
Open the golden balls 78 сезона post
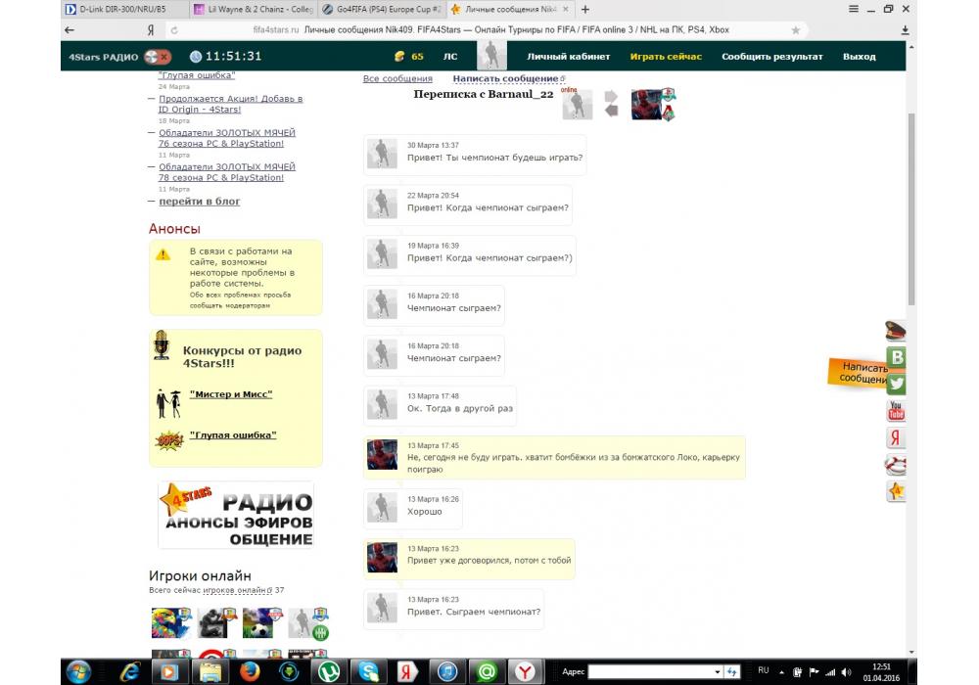click(227, 172)
